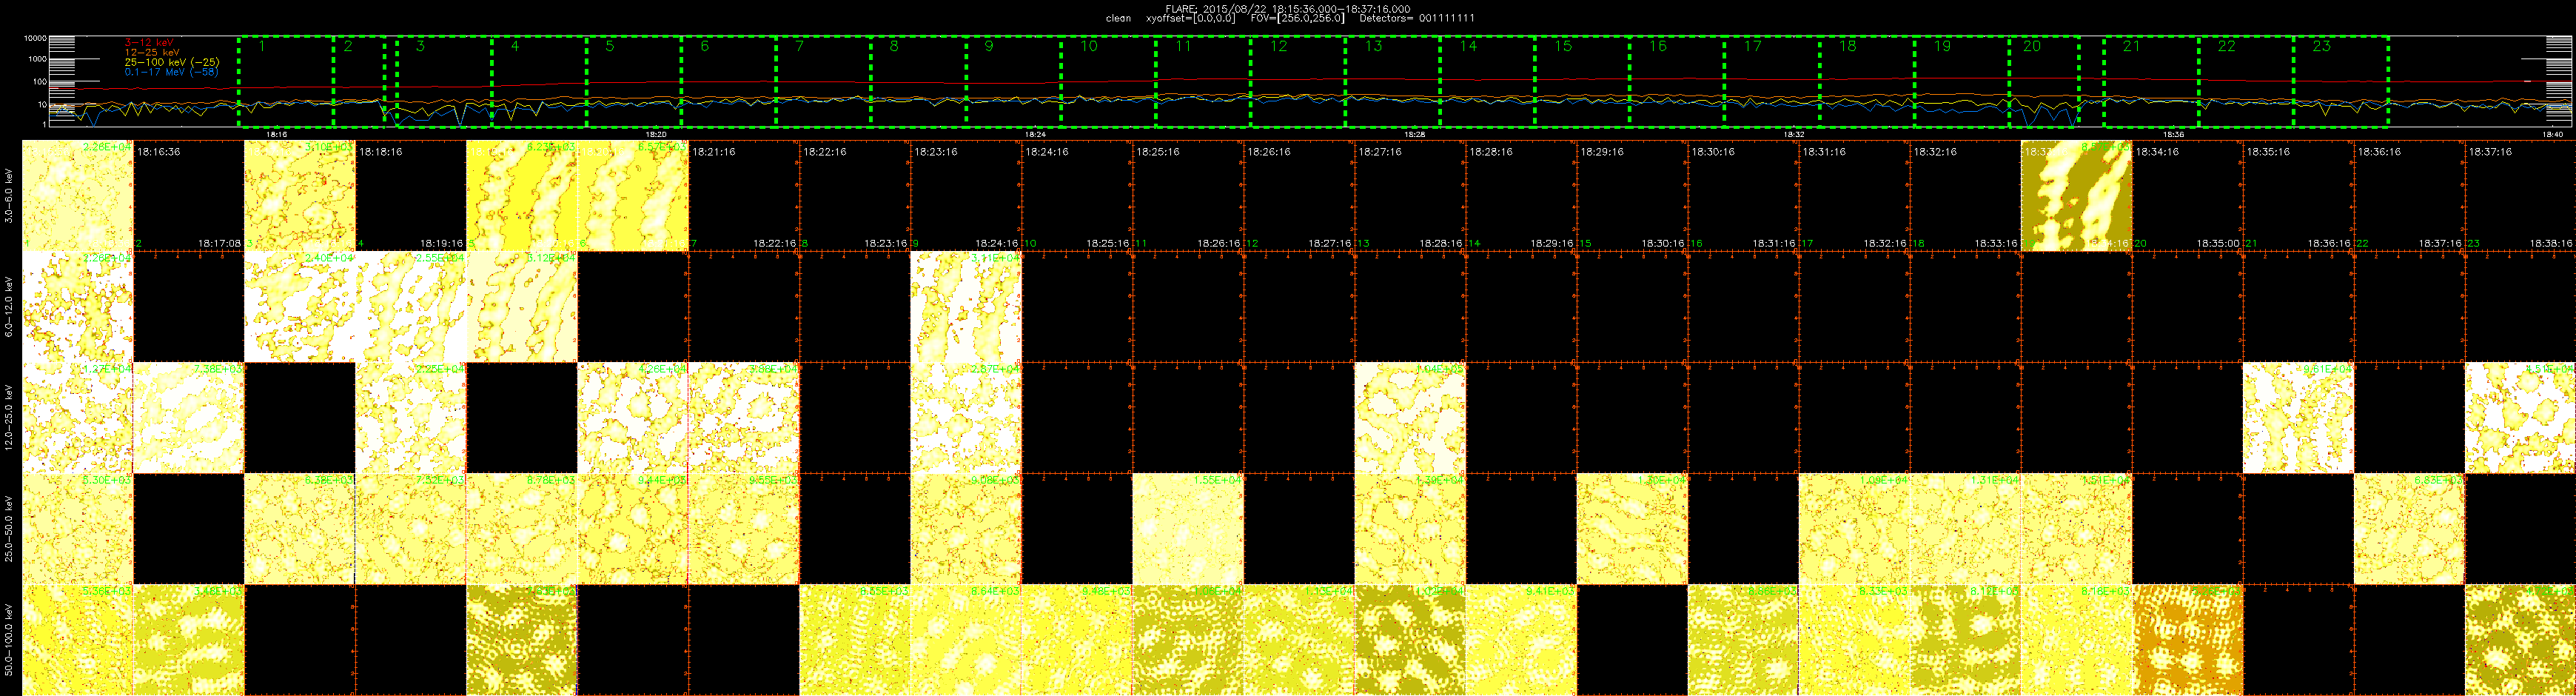Click the '18:38:16' end time in panel 23
2576x696 pixels.
2551,243
